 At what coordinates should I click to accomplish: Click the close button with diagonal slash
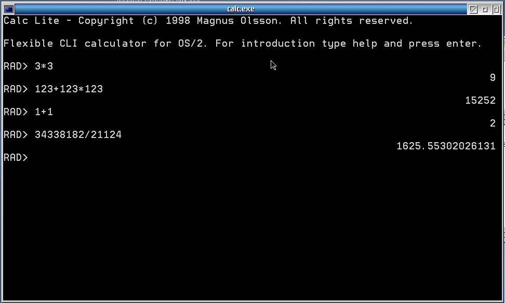pyautogui.click(x=473, y=9)
